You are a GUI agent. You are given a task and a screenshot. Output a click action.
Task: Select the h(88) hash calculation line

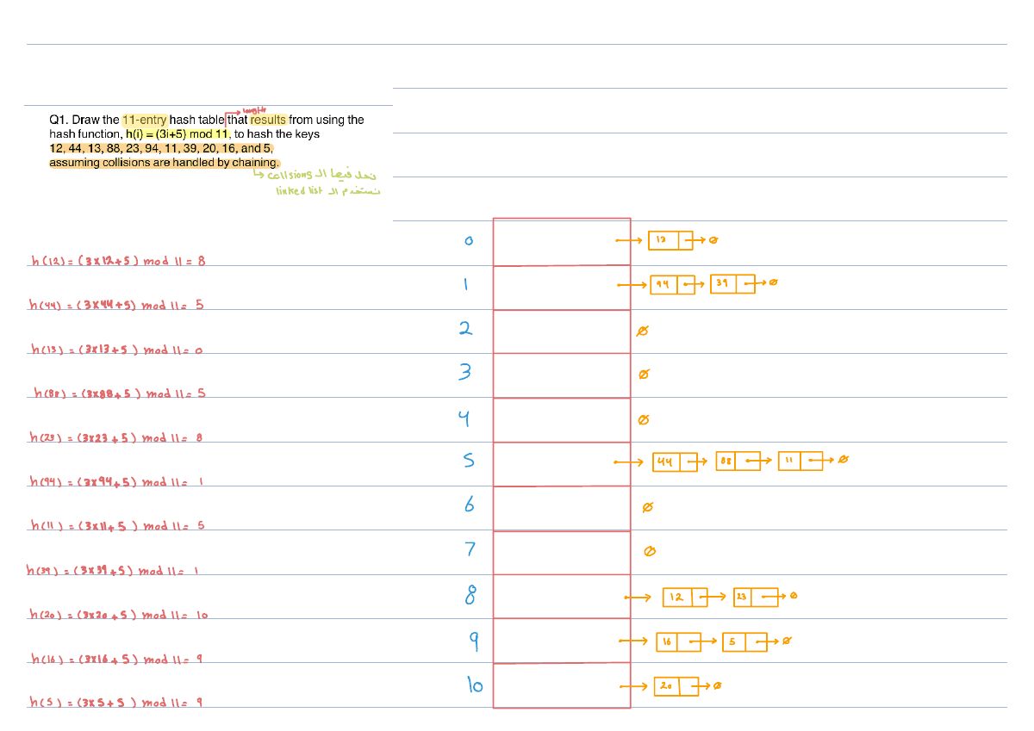[x=119, y=393]
